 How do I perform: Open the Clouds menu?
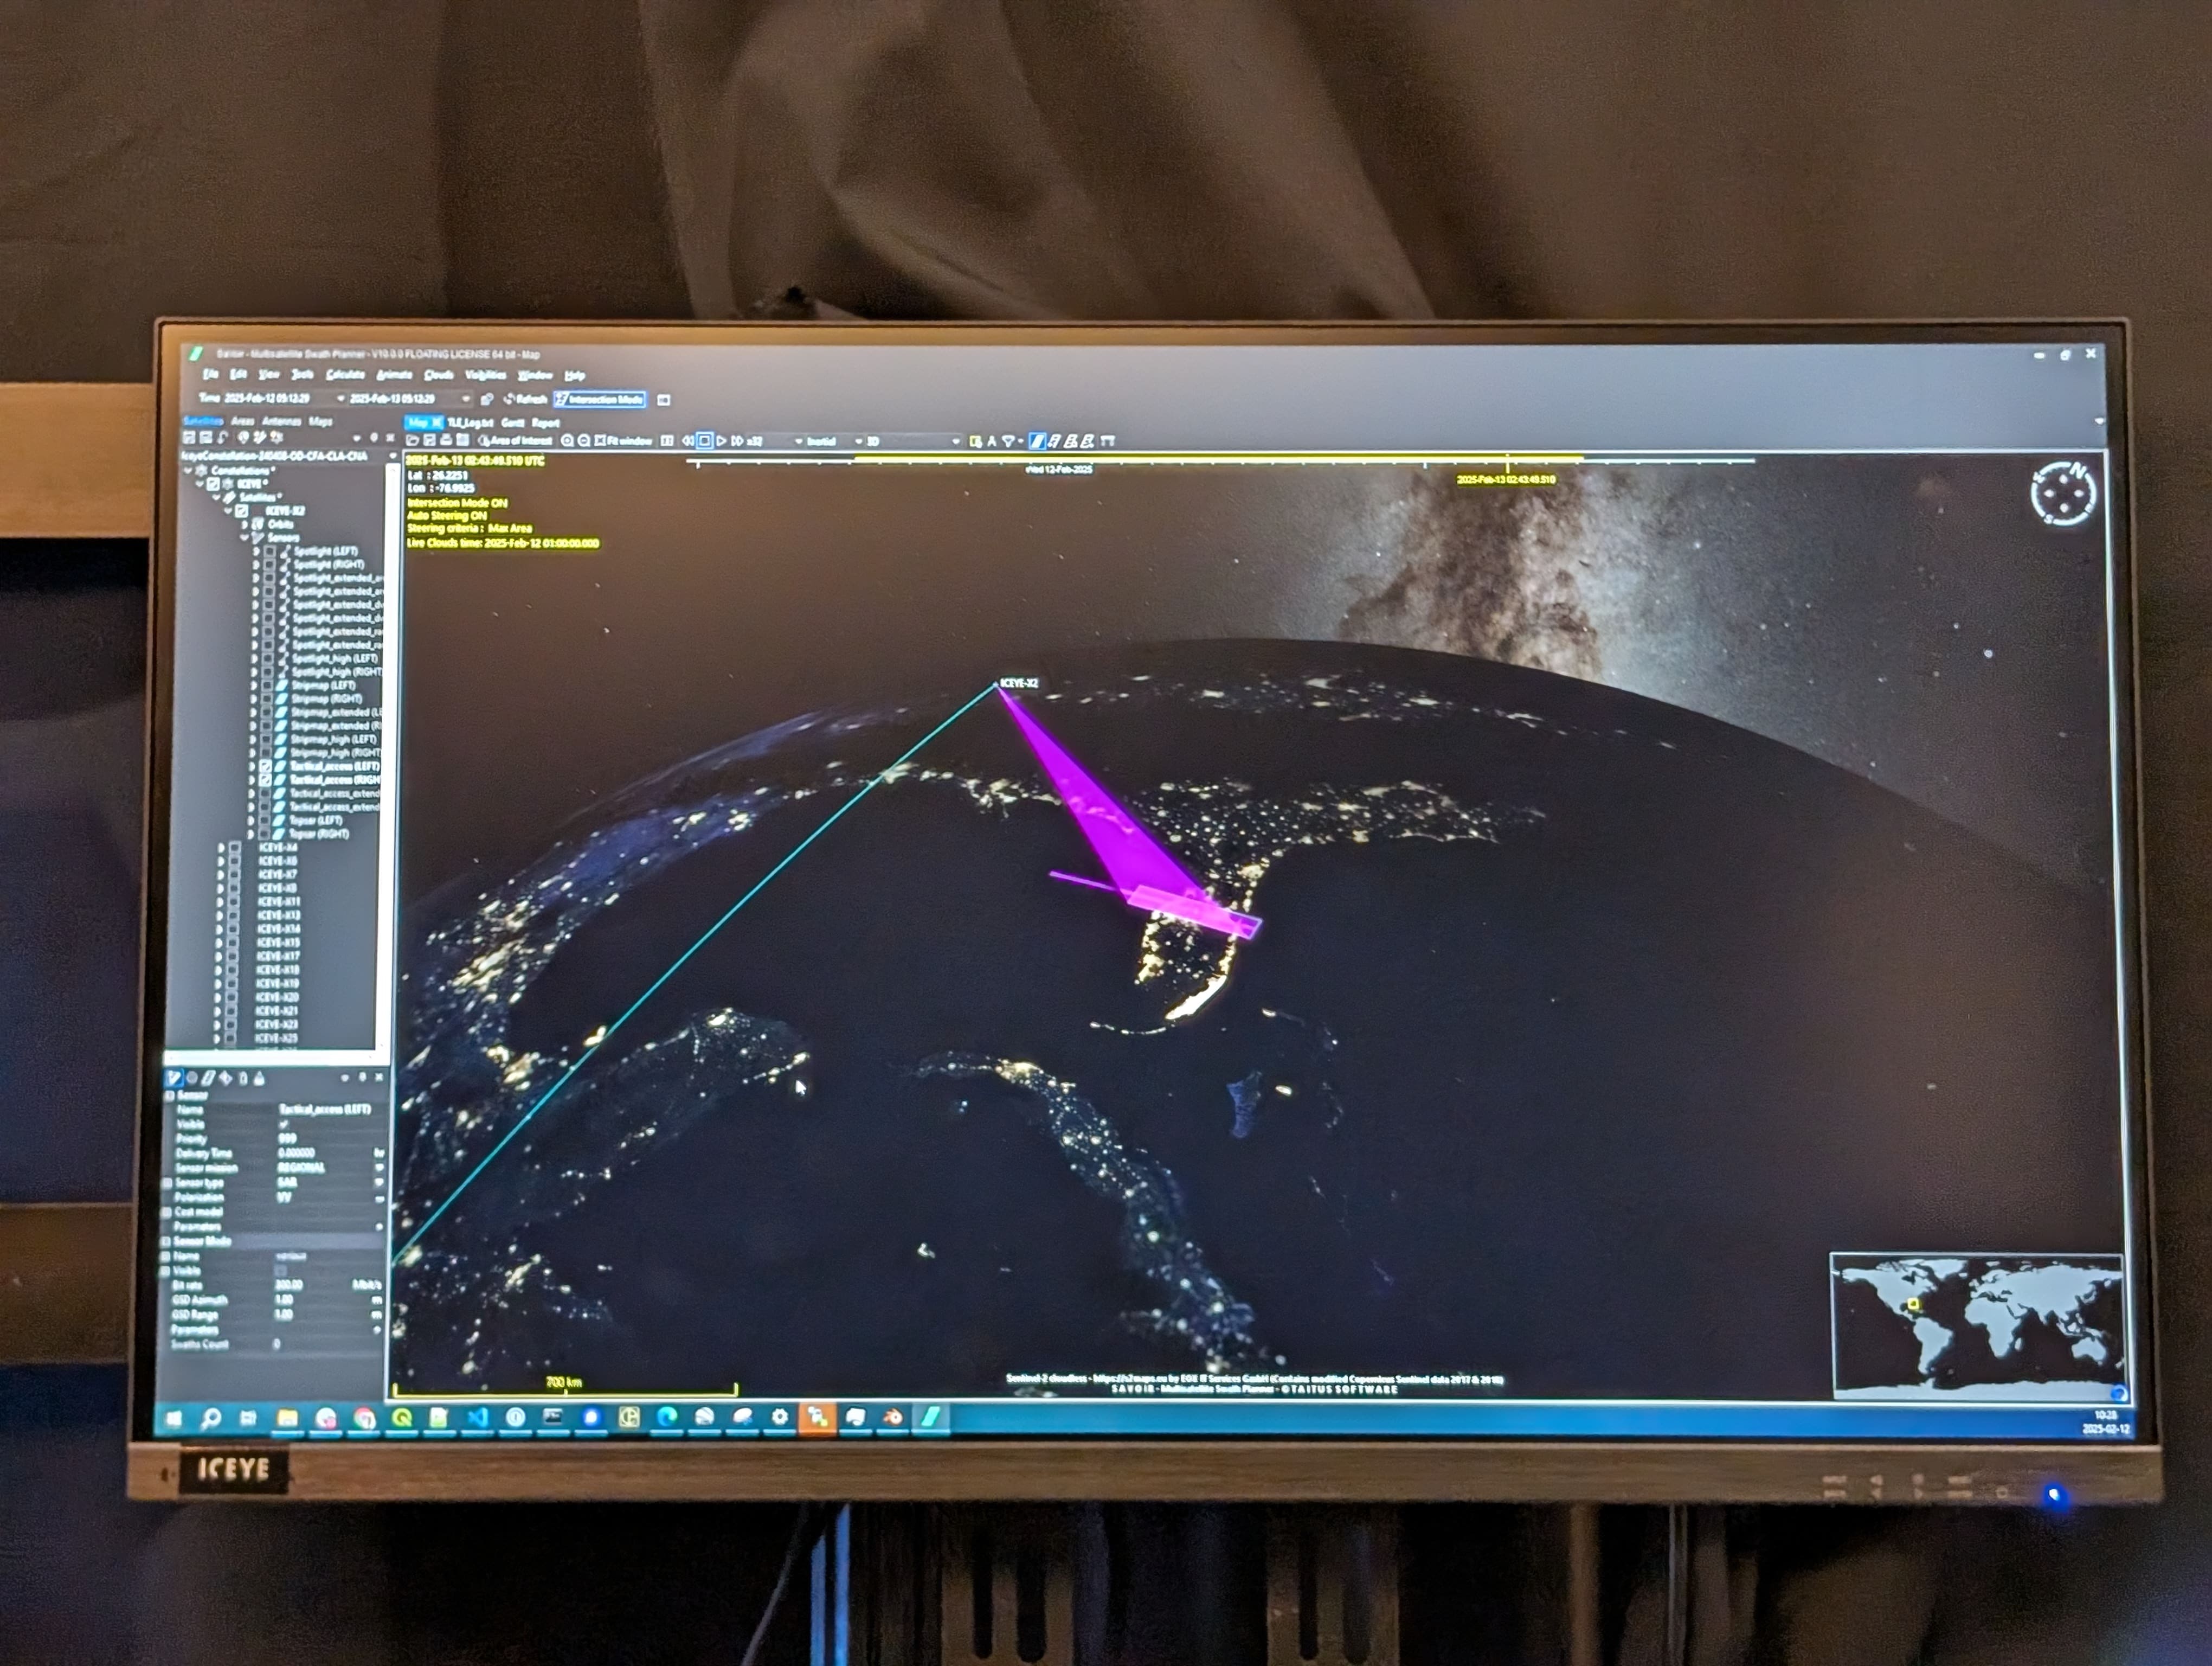439,375
